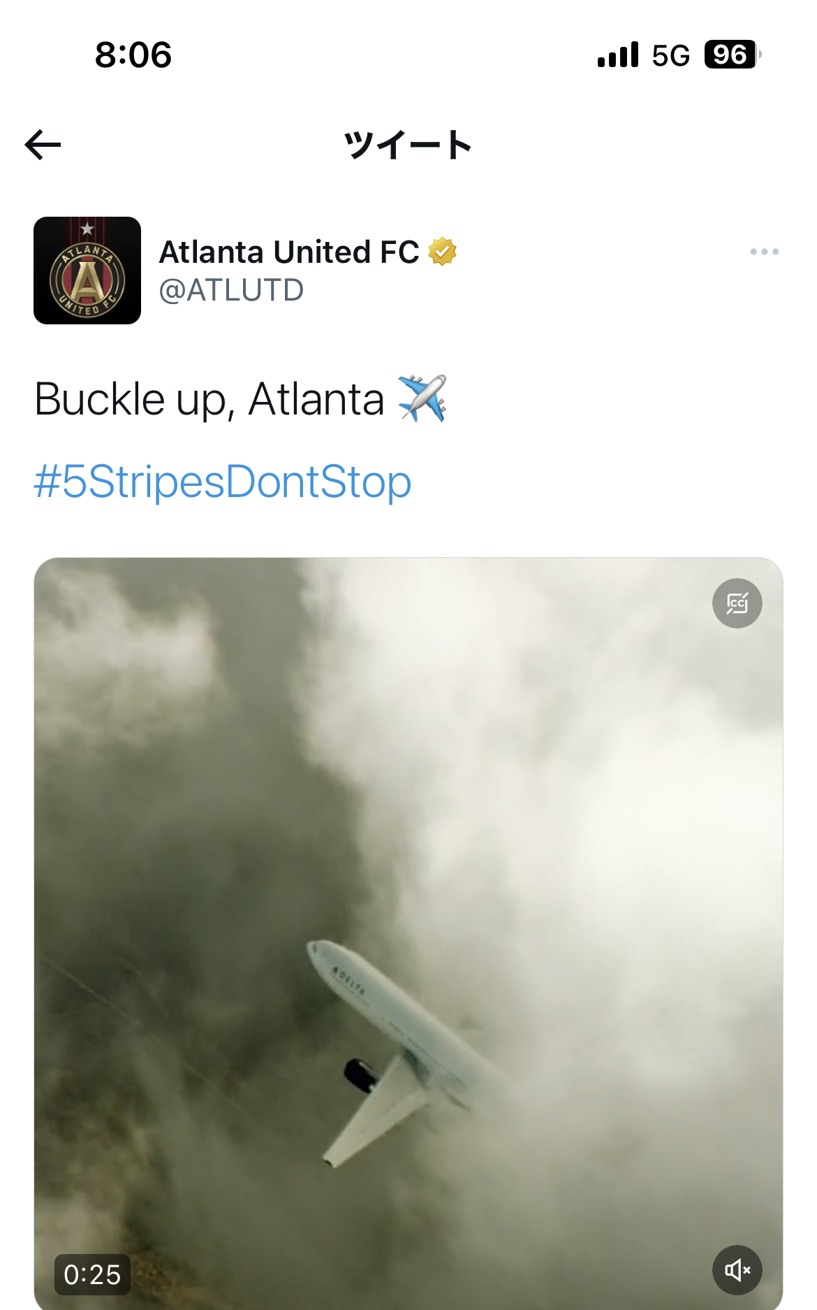Tap the "Buckle up, Atlanta" tweet text
Viewport: 817px width, 1310px height.
point(209,399)
